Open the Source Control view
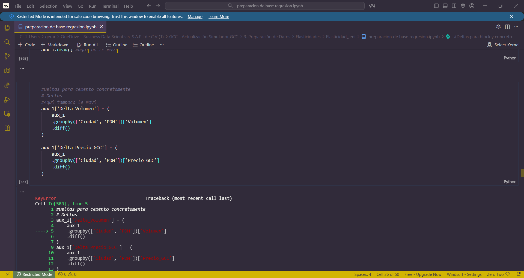This screenshot has width=524, height=278. (7, 56)
